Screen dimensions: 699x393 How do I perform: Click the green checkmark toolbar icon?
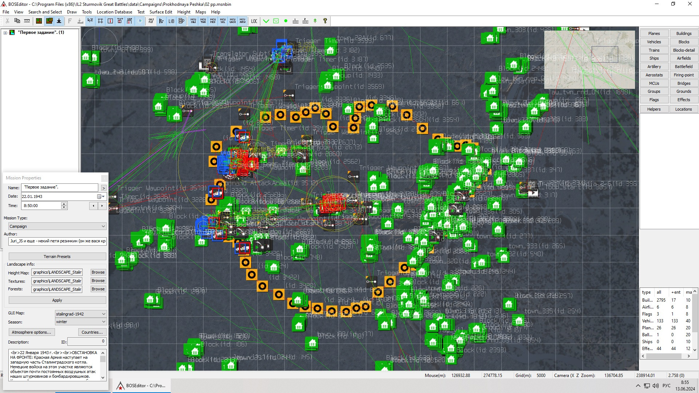pos(266,21)
